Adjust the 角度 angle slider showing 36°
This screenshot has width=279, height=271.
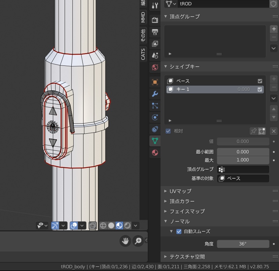(243, 244)
